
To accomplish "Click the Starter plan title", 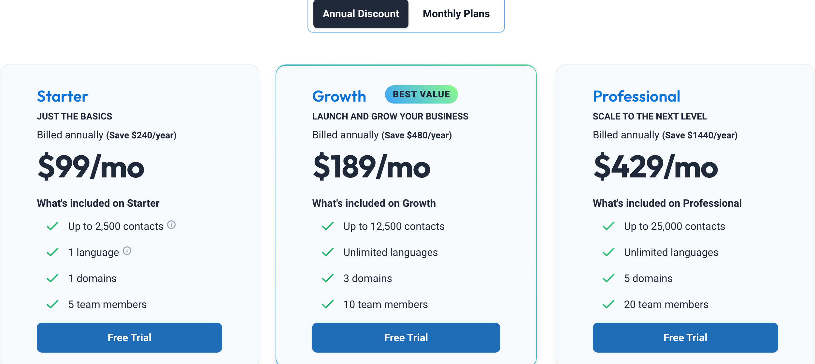I will coord(63,96).
